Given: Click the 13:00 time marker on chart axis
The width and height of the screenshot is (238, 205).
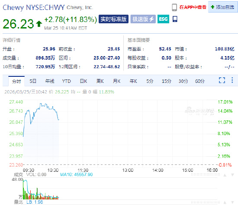Looking at the screenshot, I should click(x=128, y=170).
